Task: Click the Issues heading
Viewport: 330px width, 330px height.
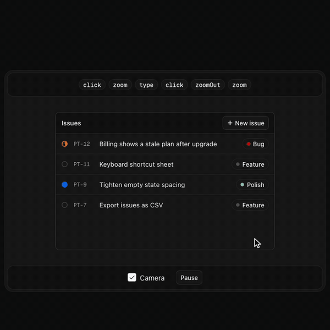Action: pyautogui.click(x=71, y=123)
